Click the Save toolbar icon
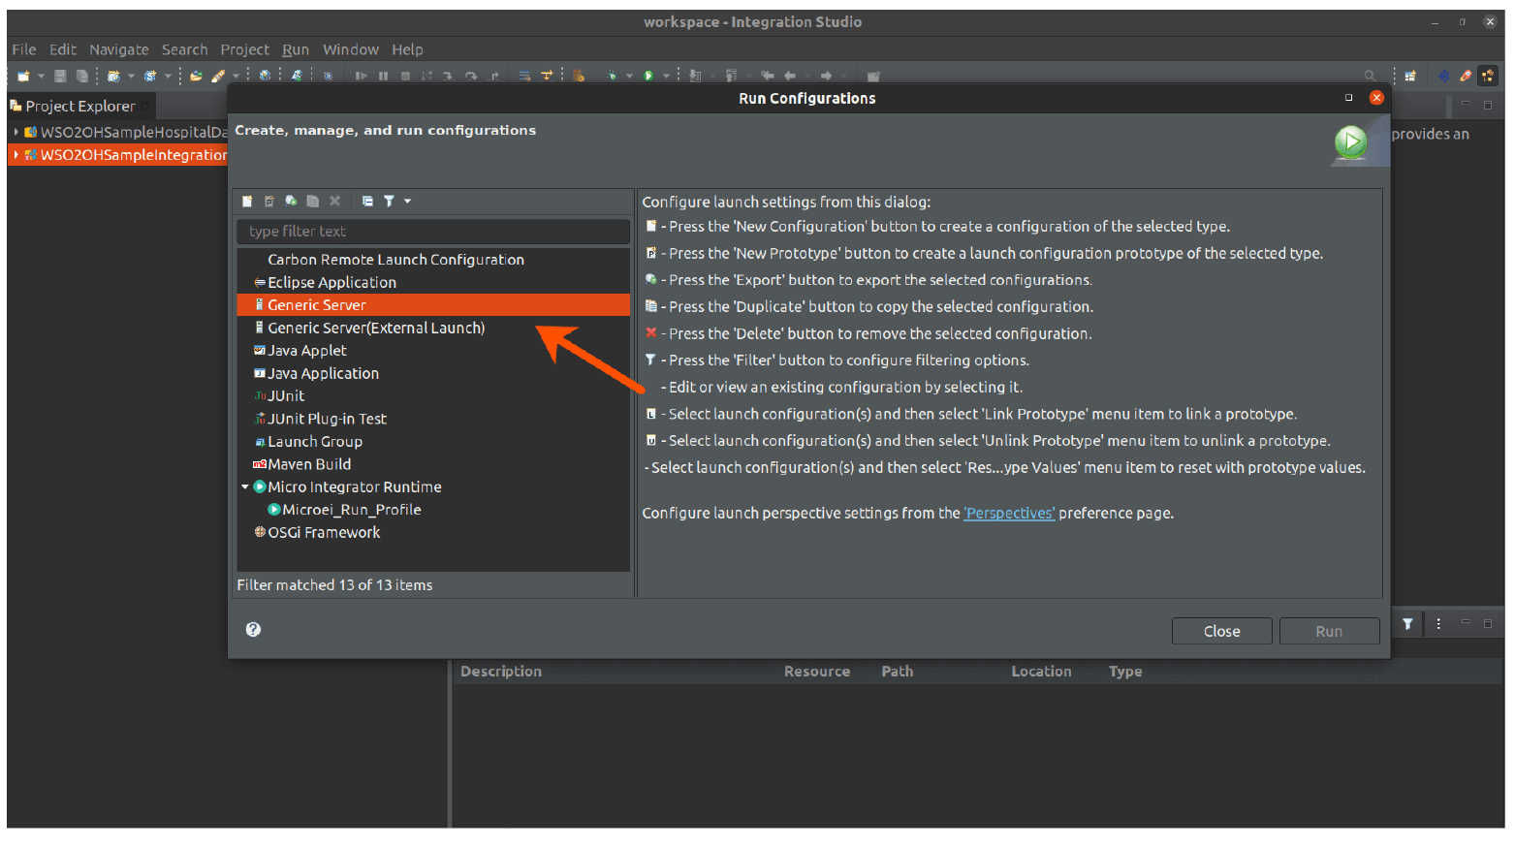 60,76
